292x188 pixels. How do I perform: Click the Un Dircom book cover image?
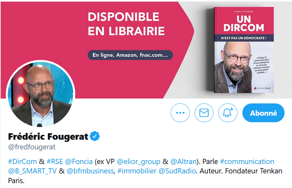coord(244,50)
